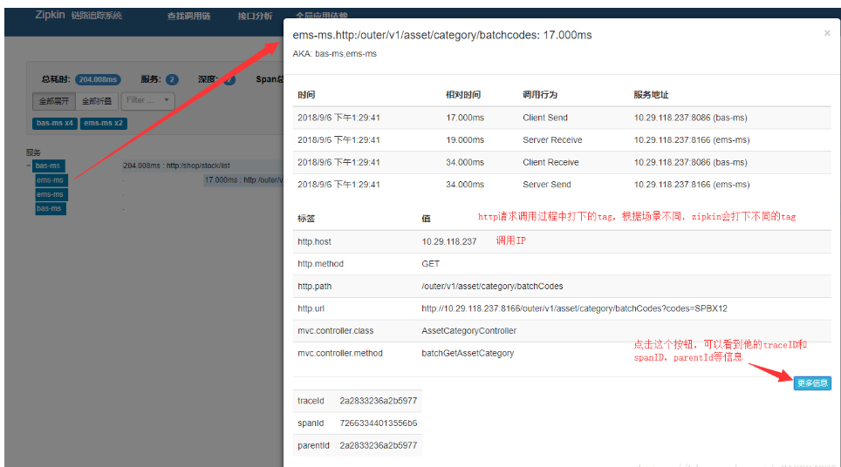The width and height of the screenshot is (841, 467).
Task: Click the 总耗时 204.008ms badge
Action: (98, 79)
